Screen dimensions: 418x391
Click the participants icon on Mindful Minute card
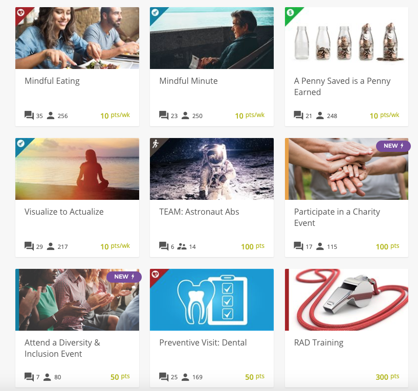pos(185,116)
